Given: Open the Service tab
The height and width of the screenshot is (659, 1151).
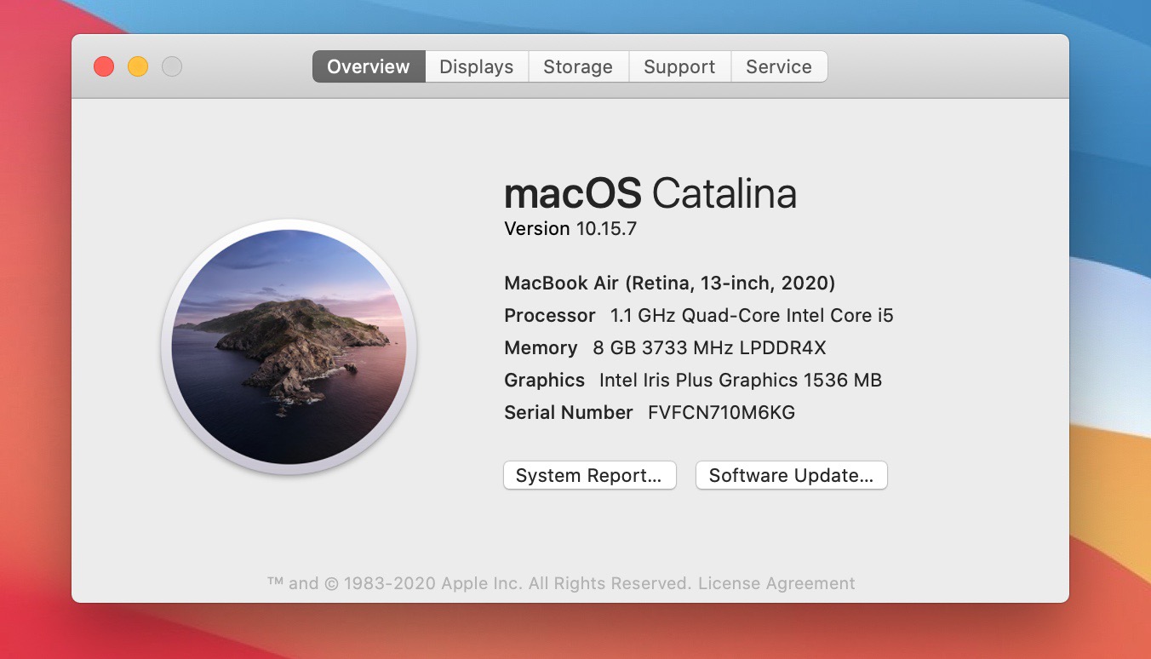Looking at the screenshot, I should [x=779, y=66].
